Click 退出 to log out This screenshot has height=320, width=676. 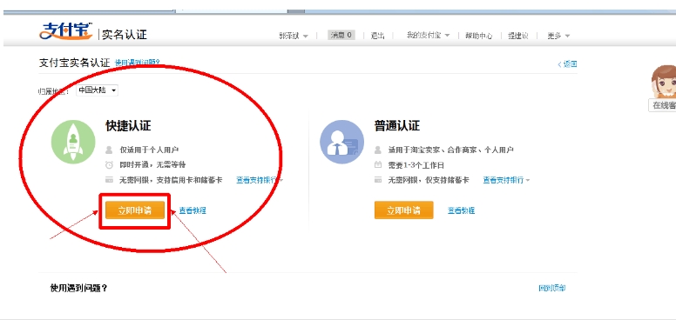[x=378, y=36]
